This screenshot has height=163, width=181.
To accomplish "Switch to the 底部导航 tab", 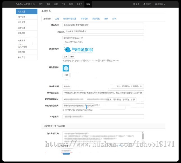I will pos(96,19).
